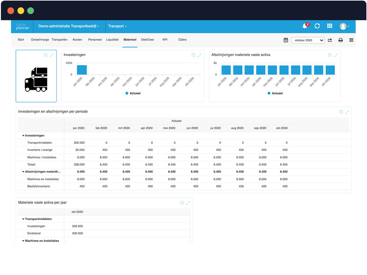Image resolution: width=367 pixels, height=275 pixels.
Task: Click the Machines en installaties row label
Action: (x=43, y=179)
